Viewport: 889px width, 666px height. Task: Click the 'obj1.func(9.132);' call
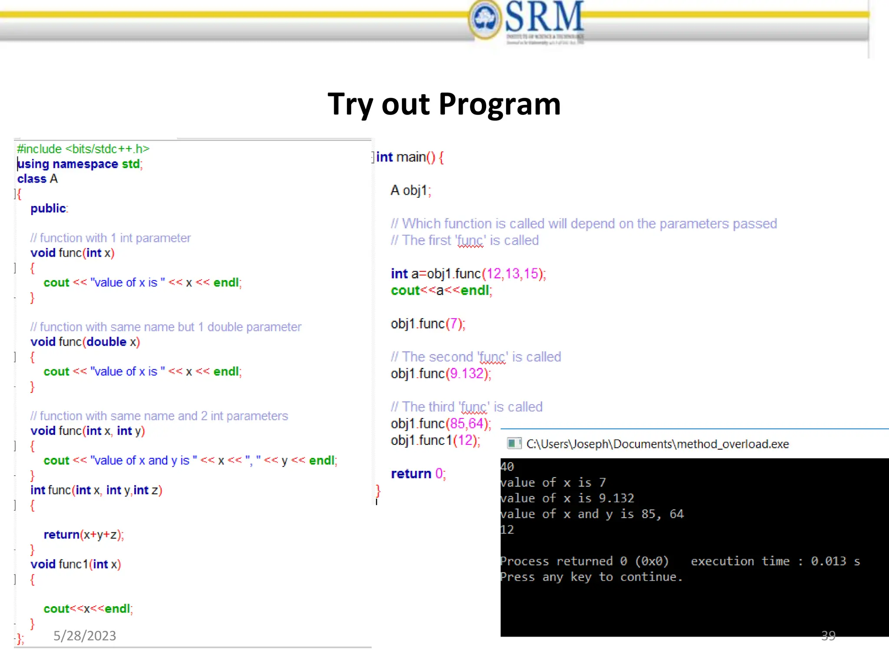(x=441, y=374)
